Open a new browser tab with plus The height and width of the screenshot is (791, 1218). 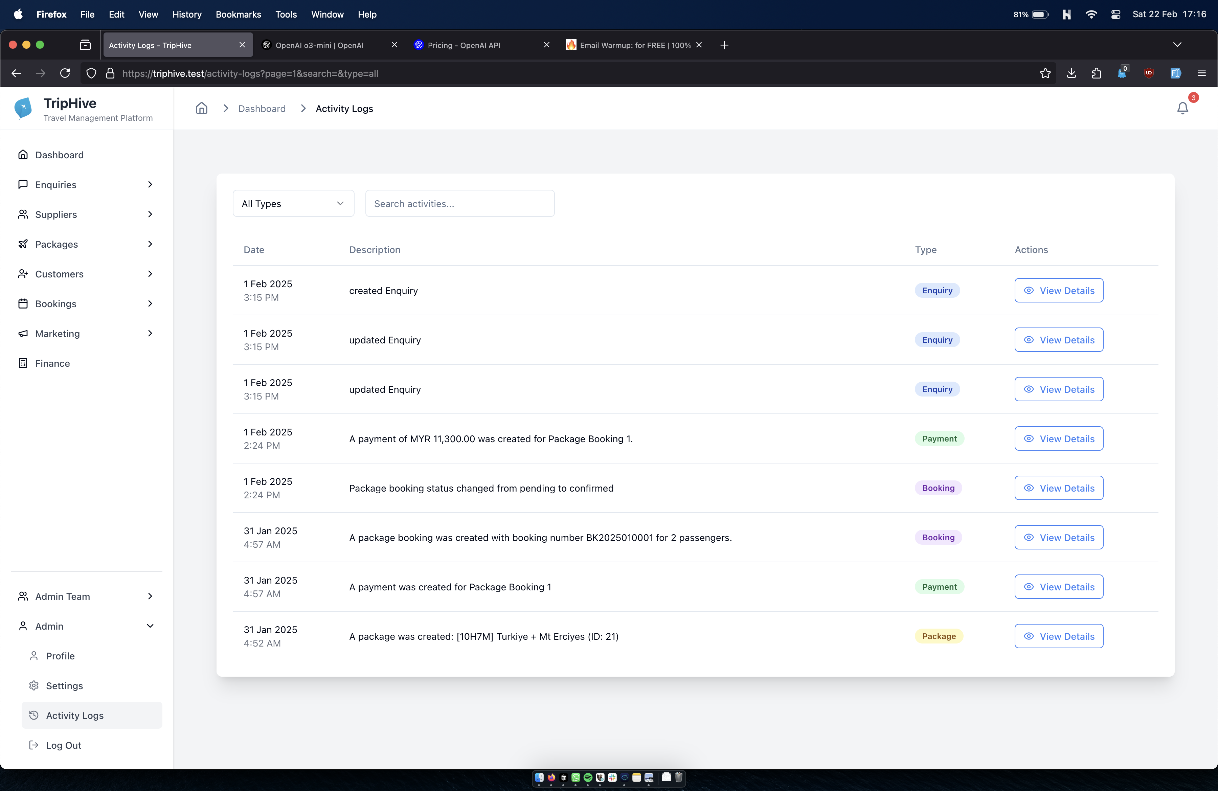(x=724, y=45)
